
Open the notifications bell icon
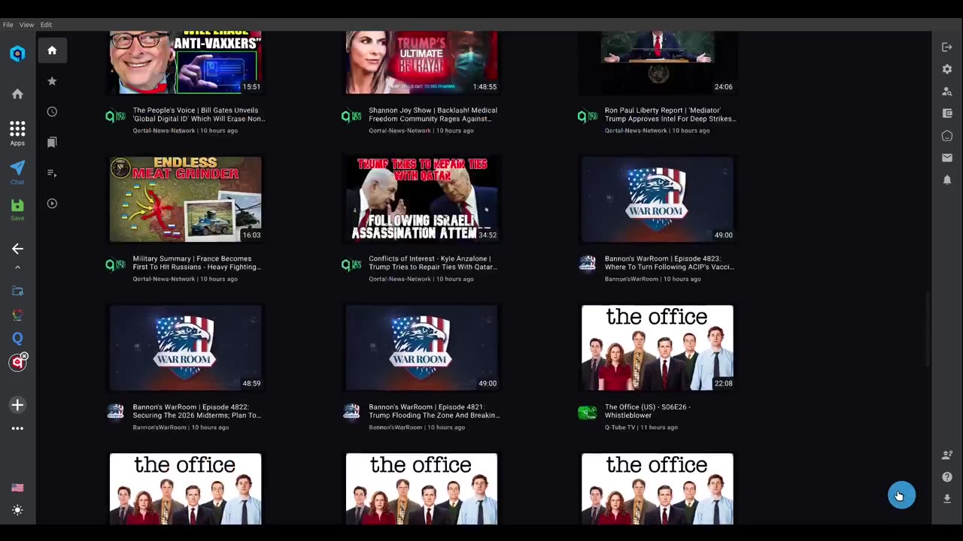947,180
